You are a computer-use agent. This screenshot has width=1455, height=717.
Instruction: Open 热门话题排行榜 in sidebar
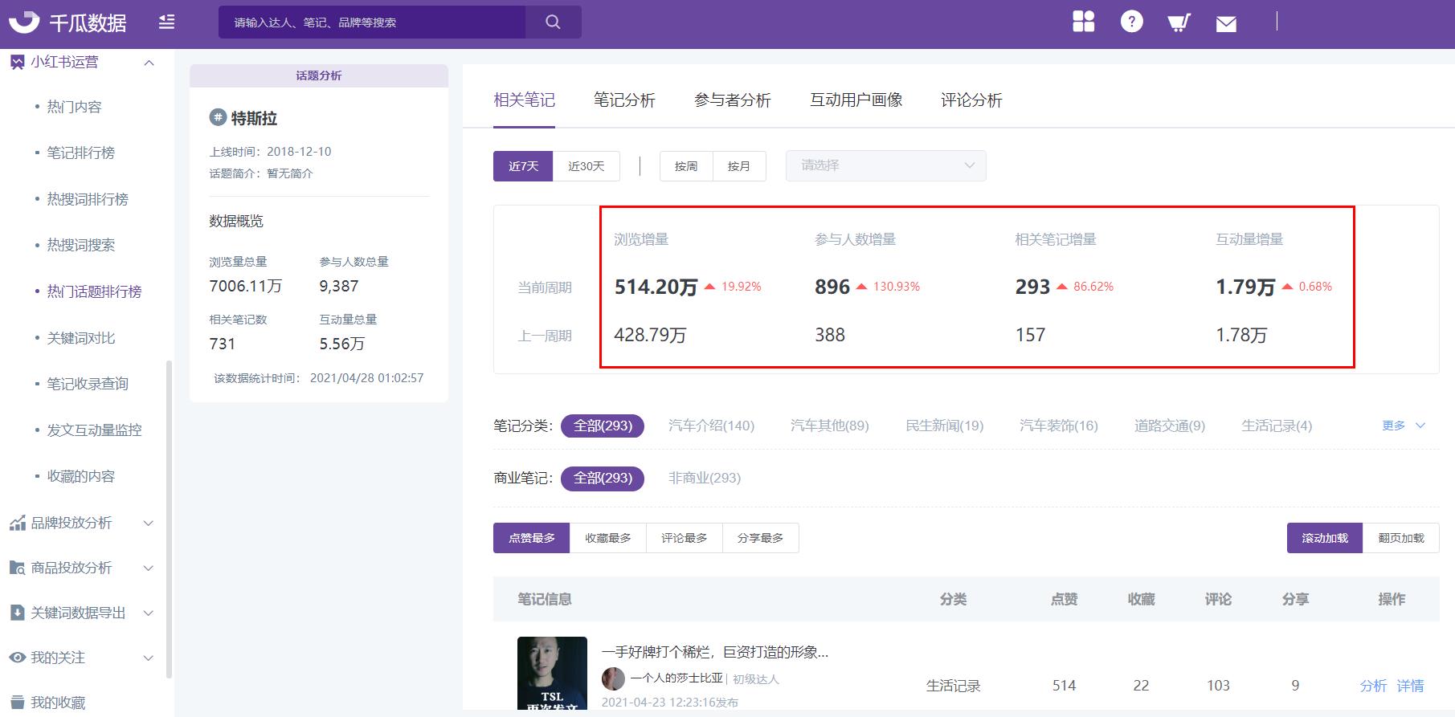click(x=94, y=291)
